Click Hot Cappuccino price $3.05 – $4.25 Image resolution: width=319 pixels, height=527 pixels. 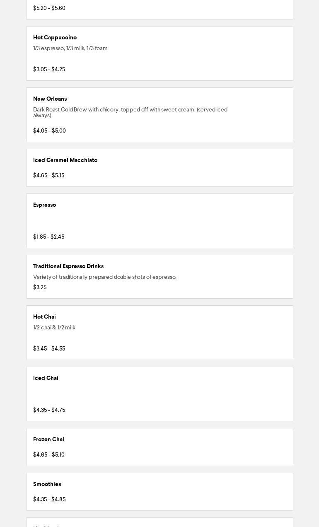click(x=49, y=69)
